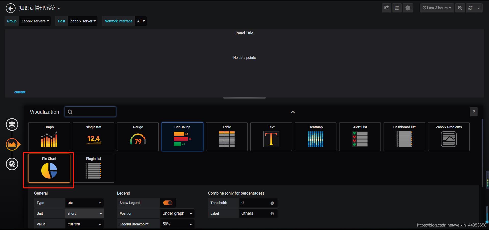Open the share dashboard icon
The width and height of the screenshot is (489, 230).
[386, 8]
